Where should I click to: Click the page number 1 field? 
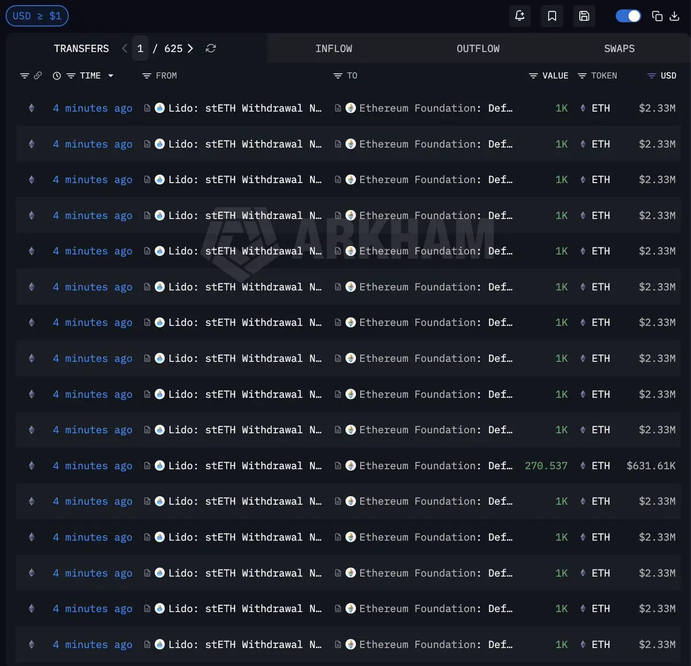click(x=140, y=48)
